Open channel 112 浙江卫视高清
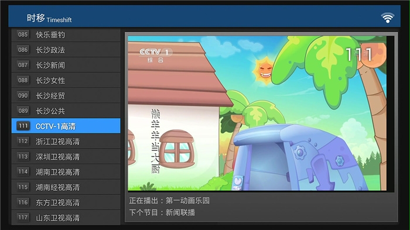The image size is (410, 230). pos(66,142)
